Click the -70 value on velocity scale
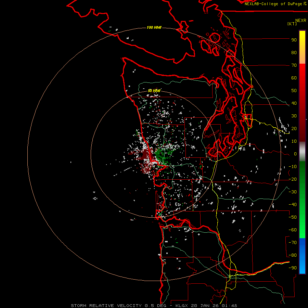 [x=293, y=243]
